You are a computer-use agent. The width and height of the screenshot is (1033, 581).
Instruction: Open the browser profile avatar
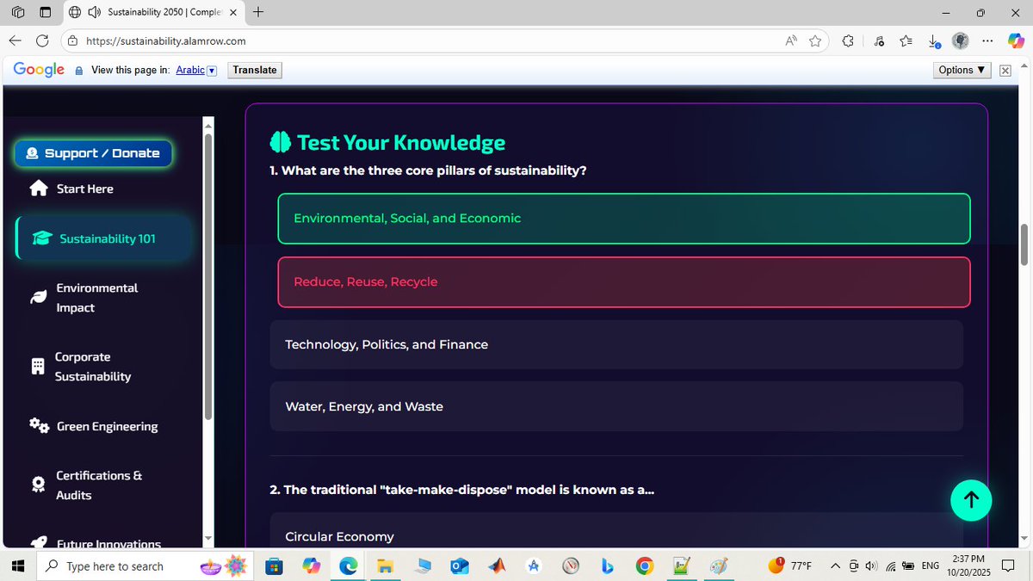(961, 40)
